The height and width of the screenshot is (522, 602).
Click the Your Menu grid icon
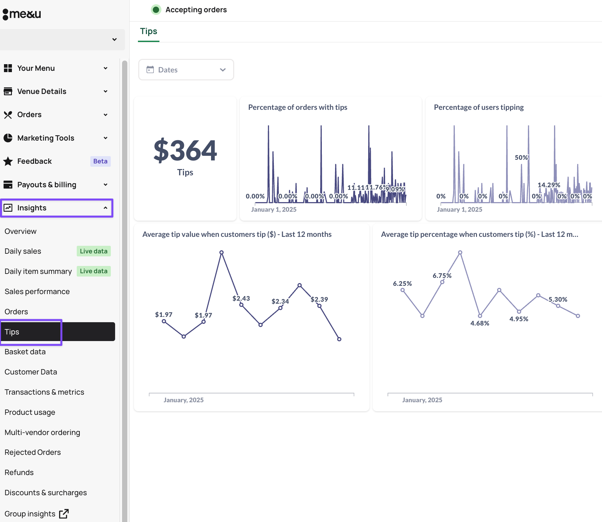(x=8, y=68)
